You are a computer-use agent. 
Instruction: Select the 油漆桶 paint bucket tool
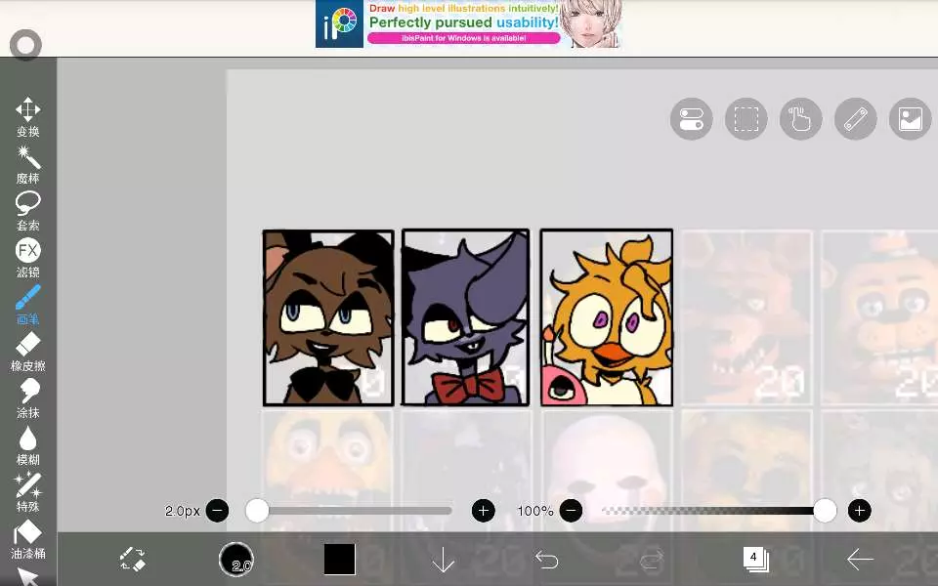(x=28, y=539)
